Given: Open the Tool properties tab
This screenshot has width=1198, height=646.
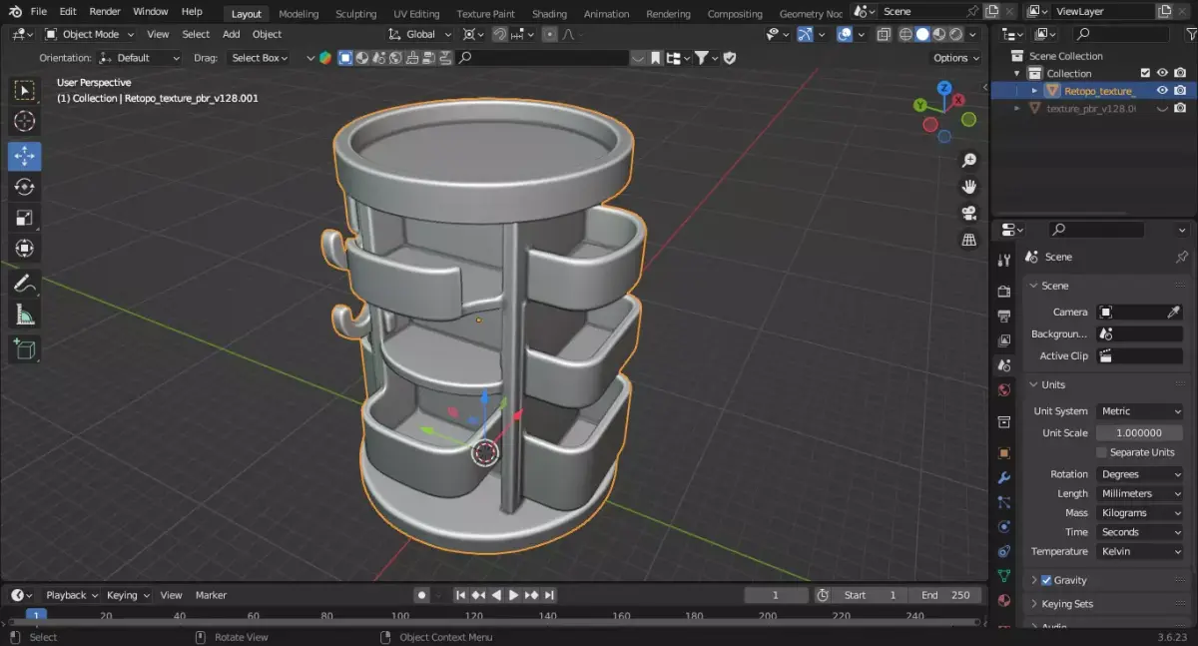Looking at the screenshot, I should [x=1004, y=260].
